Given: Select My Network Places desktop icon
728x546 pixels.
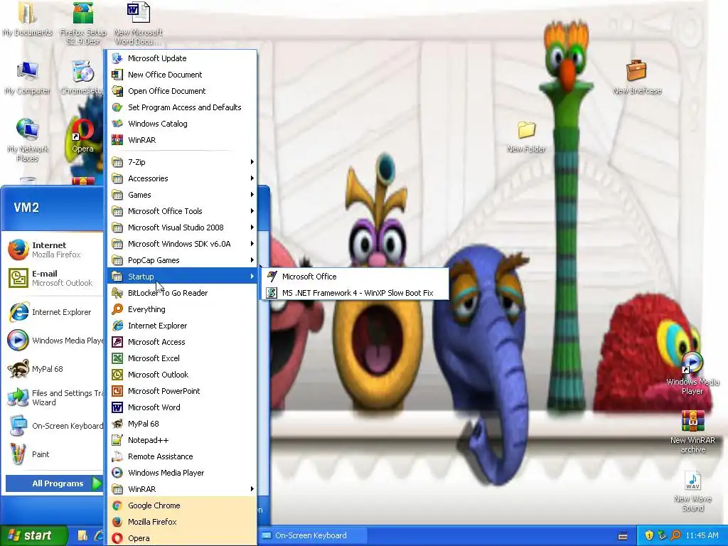Looking at the screenshot, I should [x=28, y=139].
